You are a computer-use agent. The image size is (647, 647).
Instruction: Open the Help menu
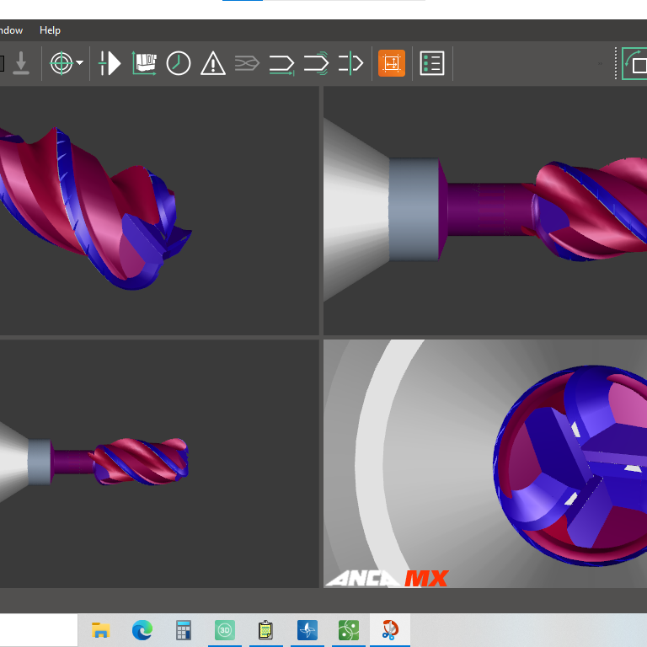pos(50,30)
